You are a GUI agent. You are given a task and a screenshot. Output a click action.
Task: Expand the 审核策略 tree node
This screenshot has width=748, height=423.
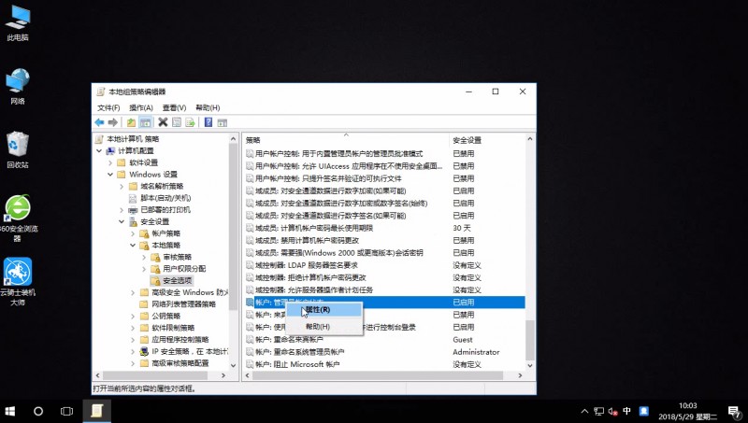coord(144,257)
